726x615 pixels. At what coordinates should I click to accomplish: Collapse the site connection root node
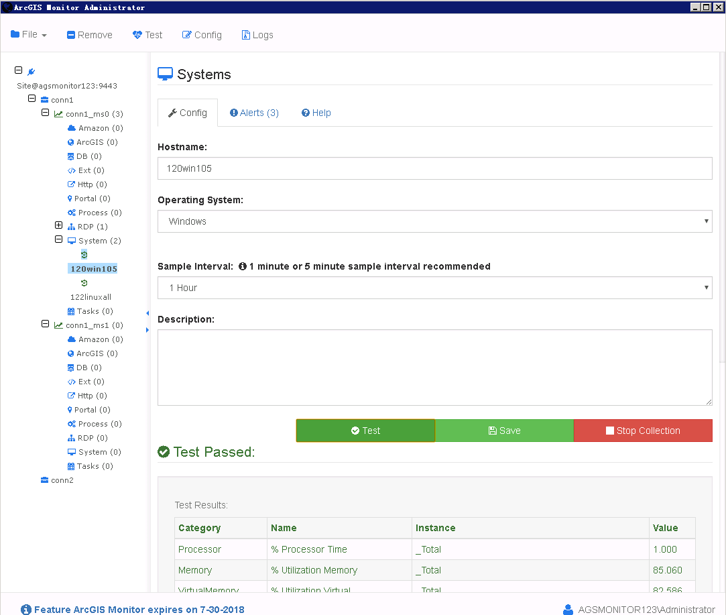(19, 70)
